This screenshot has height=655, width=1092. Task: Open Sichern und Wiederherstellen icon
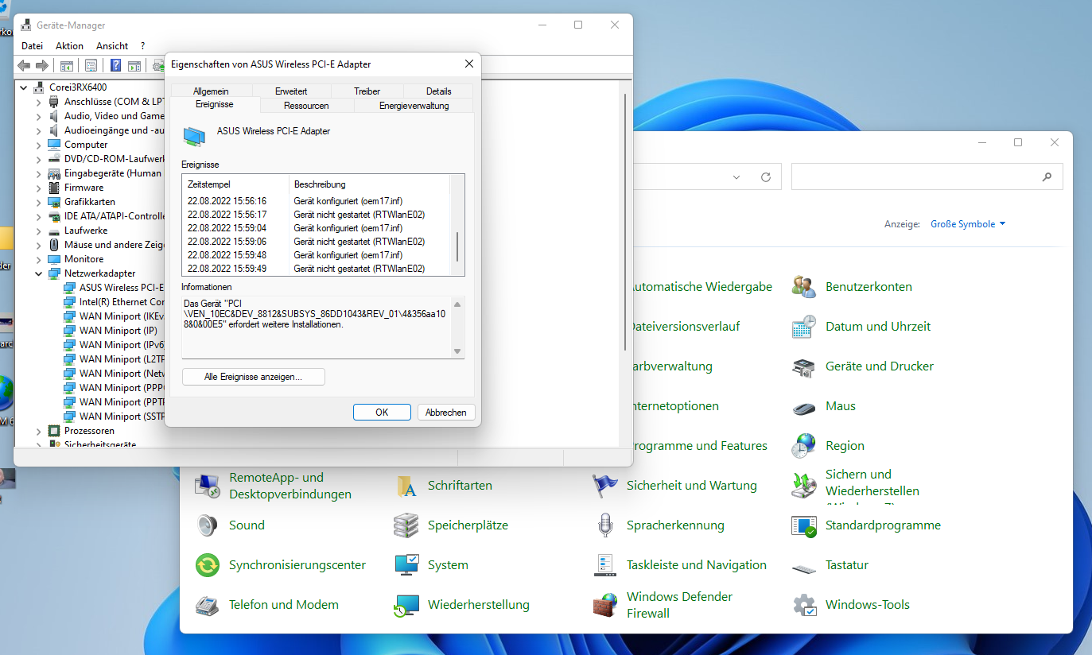(x=804, y=486)
